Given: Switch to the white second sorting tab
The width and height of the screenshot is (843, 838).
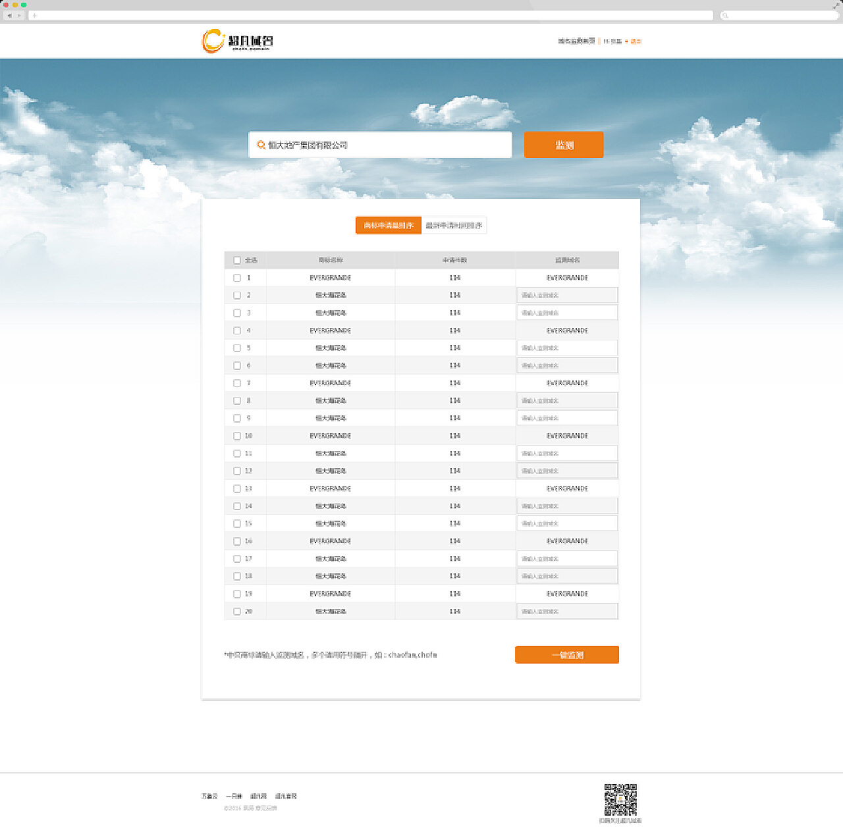Looking at the screenshot, I should pos(454,225).
